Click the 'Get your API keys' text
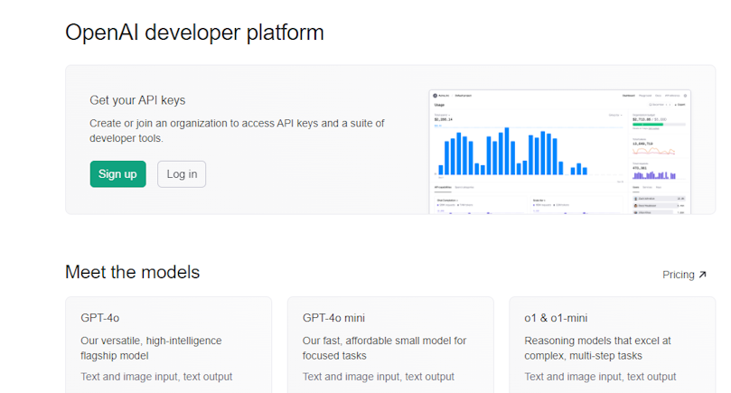This screenshot has height=393, width=731. [x=137, y=100]
